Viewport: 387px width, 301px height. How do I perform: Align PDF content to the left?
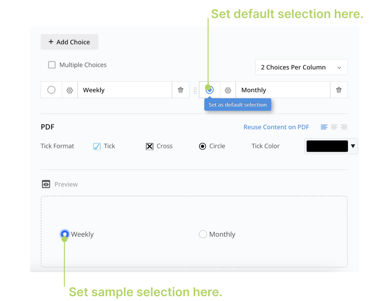pos(324,127)
